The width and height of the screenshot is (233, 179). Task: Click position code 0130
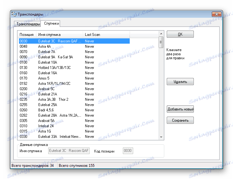(23, 68)
